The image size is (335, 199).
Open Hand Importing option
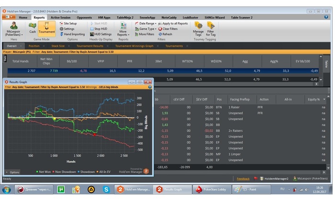pos(72,34)
